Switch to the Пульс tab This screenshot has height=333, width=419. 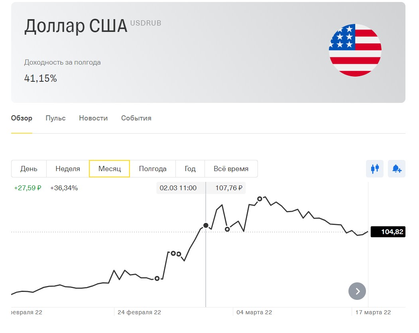(x=55, y=118)
